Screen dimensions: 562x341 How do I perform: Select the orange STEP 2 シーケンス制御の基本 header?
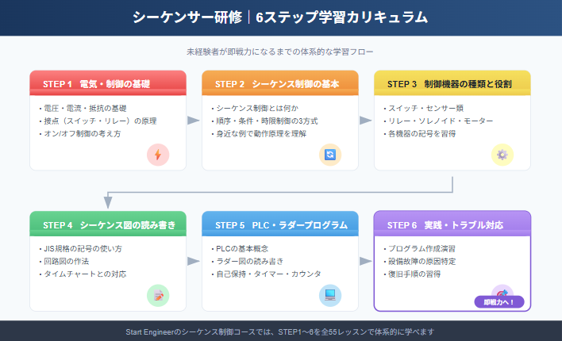(x=280, y=83)
